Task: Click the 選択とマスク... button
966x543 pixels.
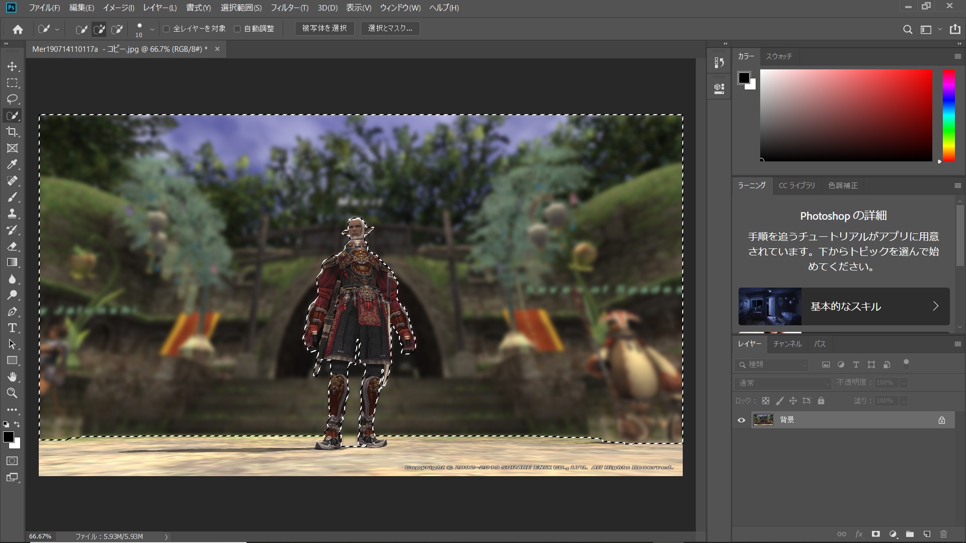Action: (390, 28)
